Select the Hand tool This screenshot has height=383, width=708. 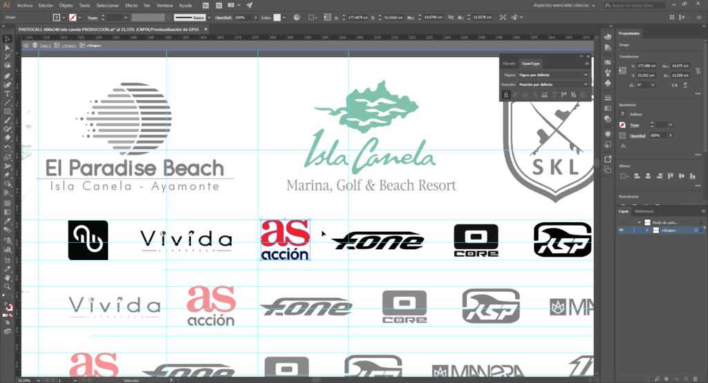[x=7, y=278]
